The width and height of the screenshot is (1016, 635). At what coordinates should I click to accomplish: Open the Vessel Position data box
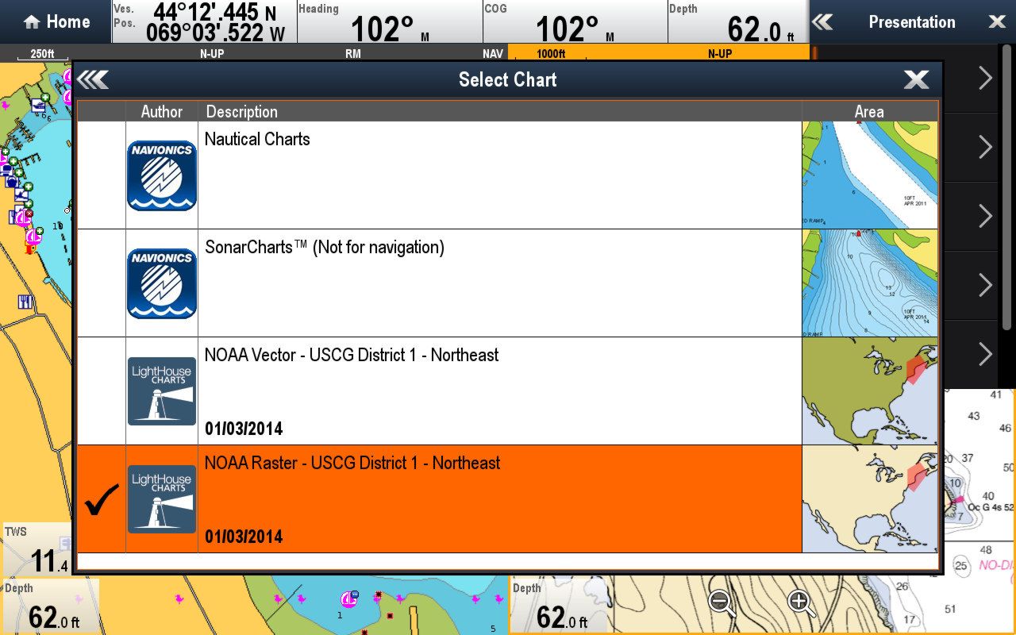pos(204,21)
